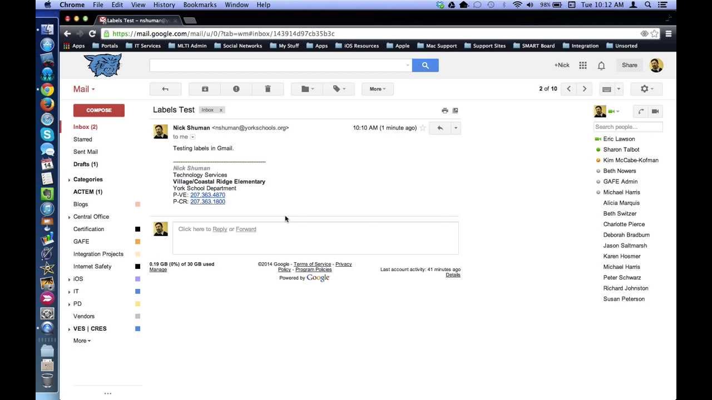Open the Move to folder dropdown
712x400 pixels.
[x=307, y=89]
